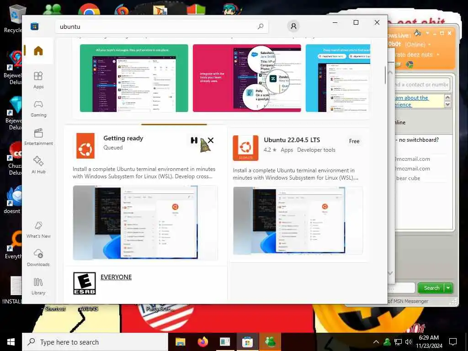Click the Microsoft Store logo icon
468x351 pixels.
(x=35, y=26)
